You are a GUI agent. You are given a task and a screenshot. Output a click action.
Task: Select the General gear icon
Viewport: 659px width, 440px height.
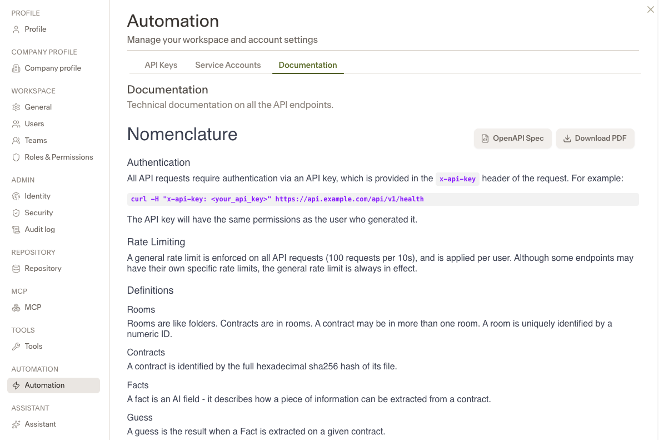coord(16,107)
